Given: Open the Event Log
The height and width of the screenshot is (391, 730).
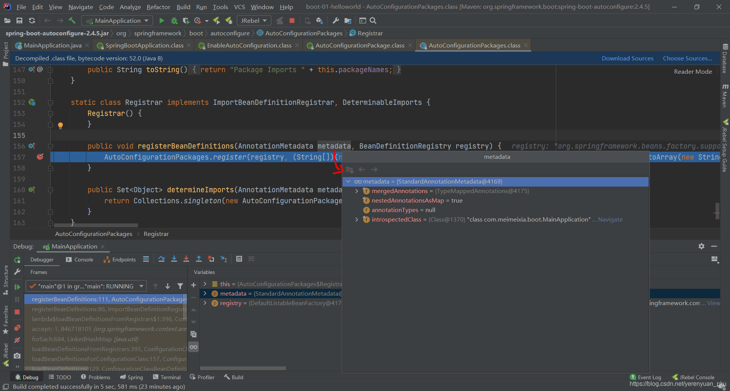Looking at the screenshot, I should click(x=646, y=377).
